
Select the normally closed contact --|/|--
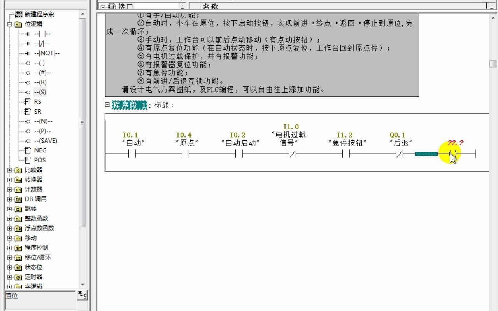pyautogui.click(x=41, y=44)
